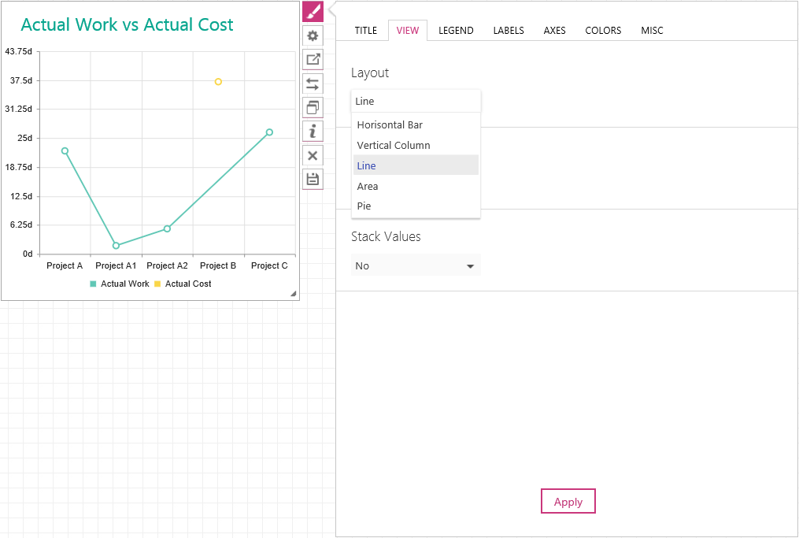Viewport: 799px width, 538px height.
Task: Choose Horisontal Bar layout option
Action: point(416,125)
